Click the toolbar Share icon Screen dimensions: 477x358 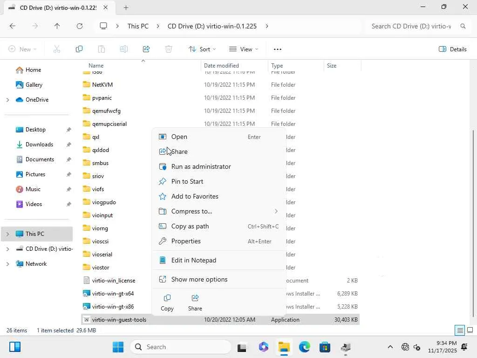pos(146,49)
